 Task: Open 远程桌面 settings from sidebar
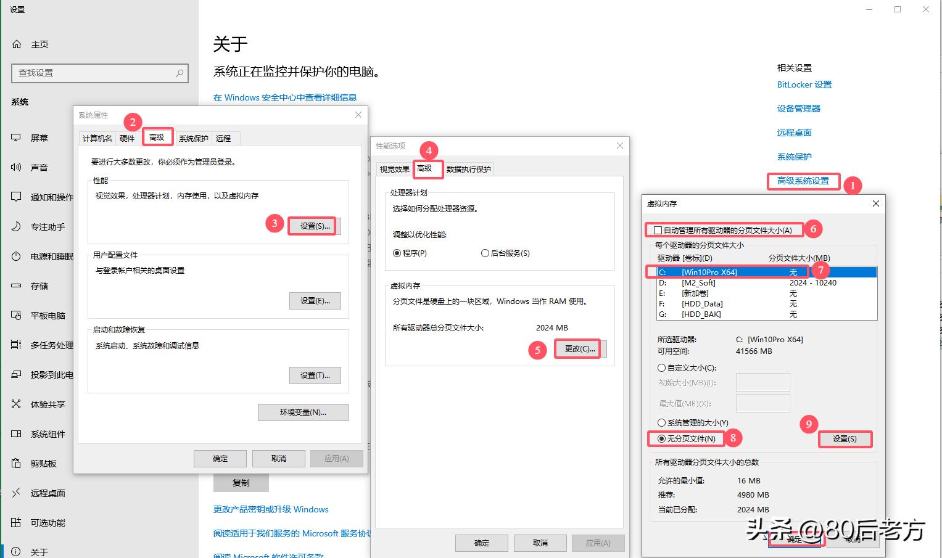click(15, 493)
